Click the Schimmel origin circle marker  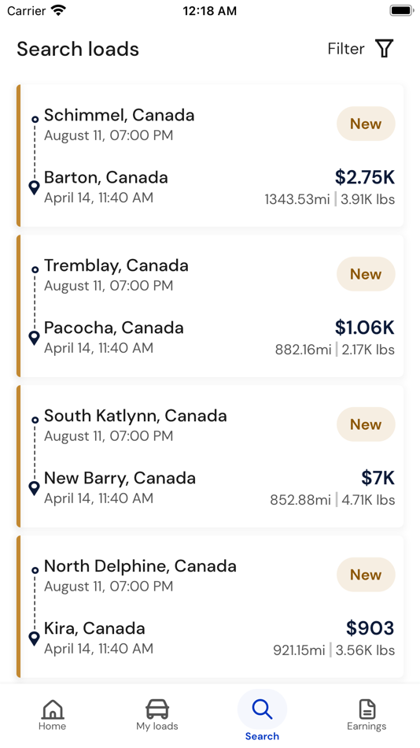[x=35, y=119]
